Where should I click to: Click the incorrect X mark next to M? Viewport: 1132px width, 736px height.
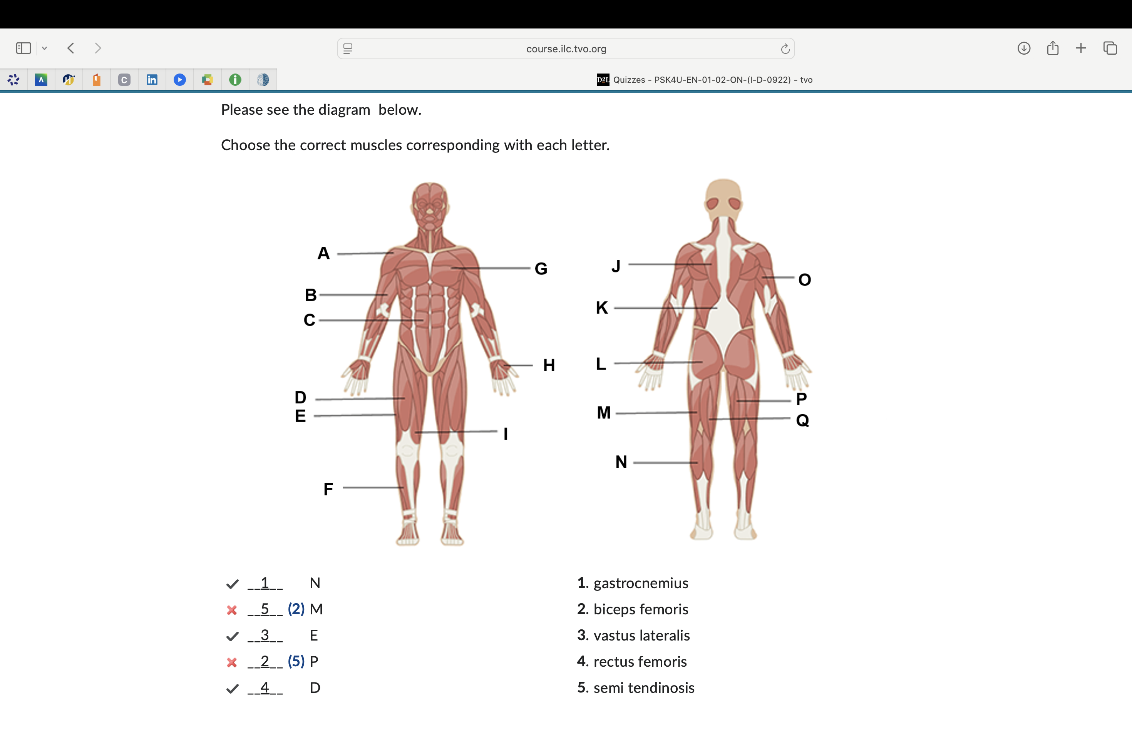click(x=232, y=610)
